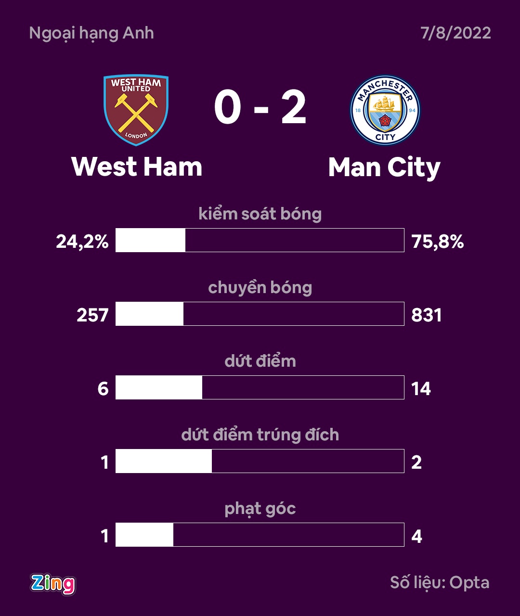Open the Zing logo
The height and width of the screenshot is (616, 520).
(x=53, y=584)
